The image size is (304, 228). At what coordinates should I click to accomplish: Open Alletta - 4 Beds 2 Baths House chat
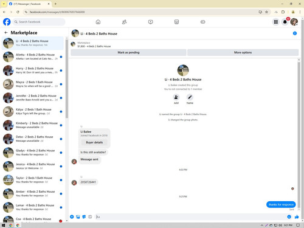(33, 57)
